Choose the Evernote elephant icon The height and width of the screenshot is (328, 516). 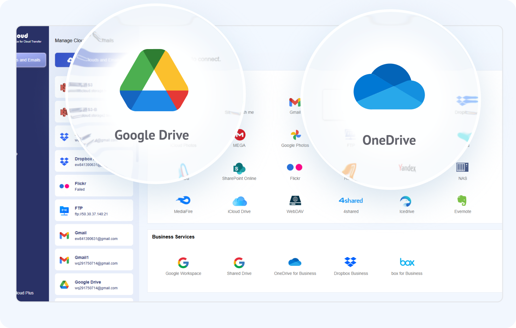462,201
